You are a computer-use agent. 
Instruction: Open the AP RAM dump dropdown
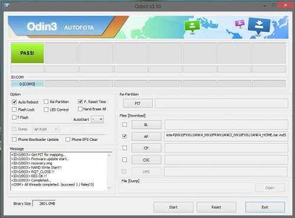(45, 129)
